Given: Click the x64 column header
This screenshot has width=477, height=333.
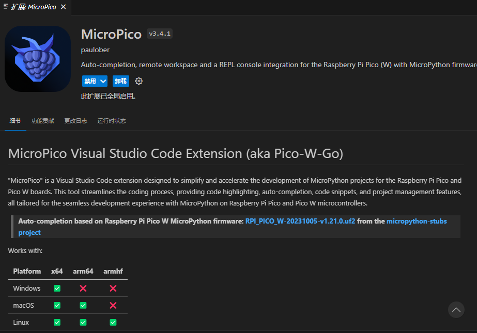Looking at the screenshot, I should (x=57, y=272).
